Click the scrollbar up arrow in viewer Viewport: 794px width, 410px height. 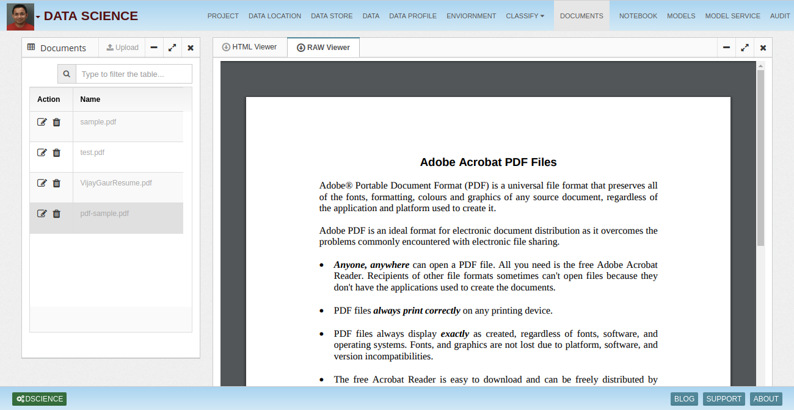pyautogui.click(x=760, y=65)
